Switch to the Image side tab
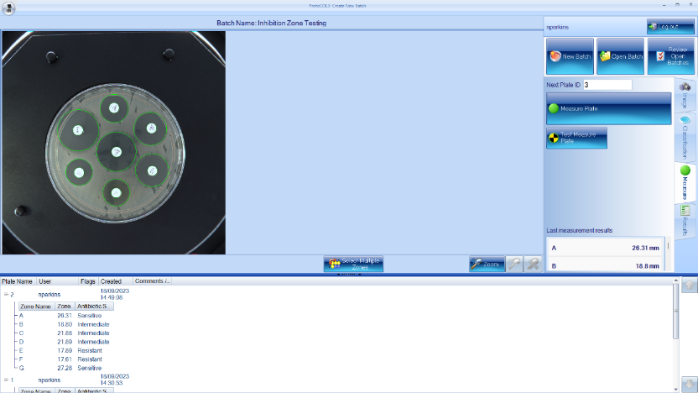Image resolution: width=698 pixels, height=393 pixels. pos(685,95)
